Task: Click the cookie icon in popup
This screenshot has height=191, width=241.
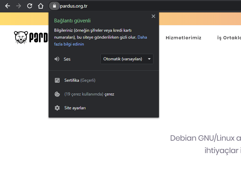Action: point(57,94)
